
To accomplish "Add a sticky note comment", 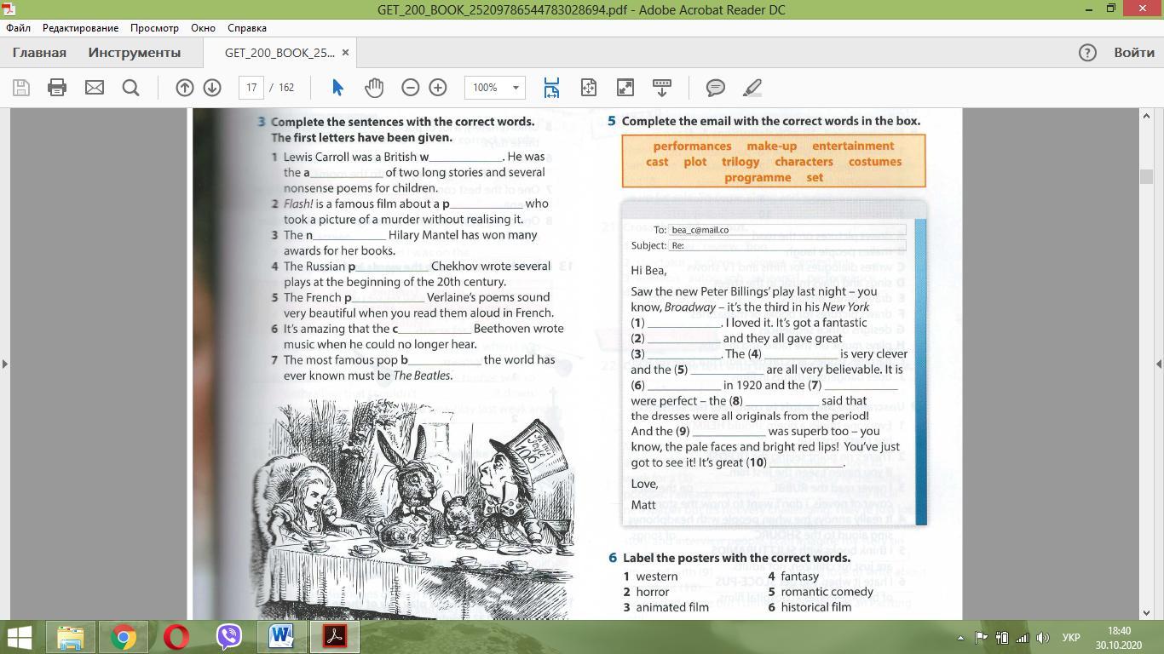I will point(716,88).
